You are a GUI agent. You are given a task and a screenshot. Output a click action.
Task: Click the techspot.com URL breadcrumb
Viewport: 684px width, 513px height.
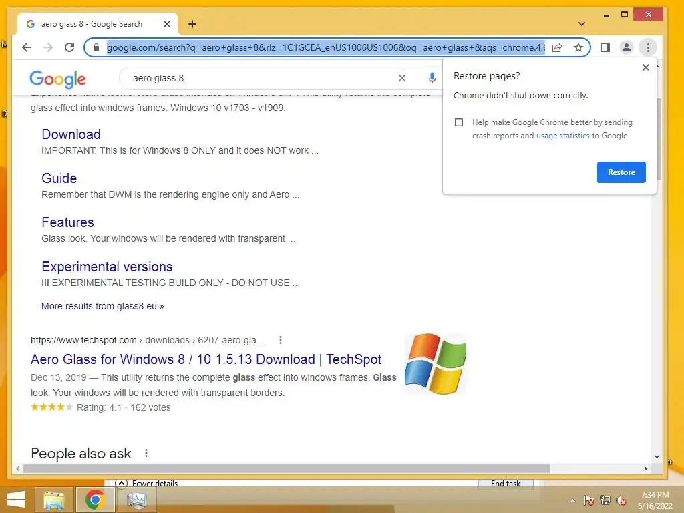pos(147,340)
